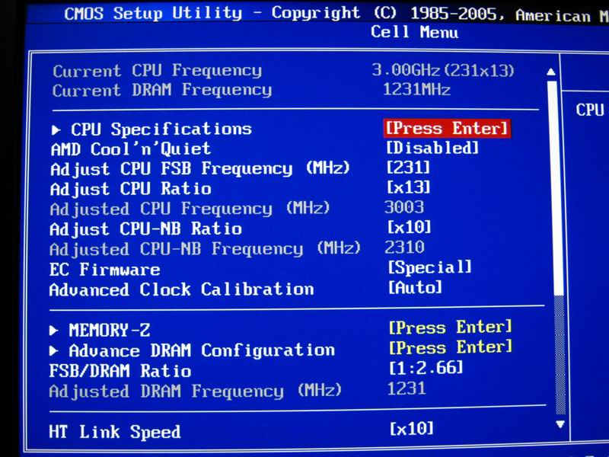
Task: Expand the Advance DRAM Configuration arrow
Action: click(53, 351)
